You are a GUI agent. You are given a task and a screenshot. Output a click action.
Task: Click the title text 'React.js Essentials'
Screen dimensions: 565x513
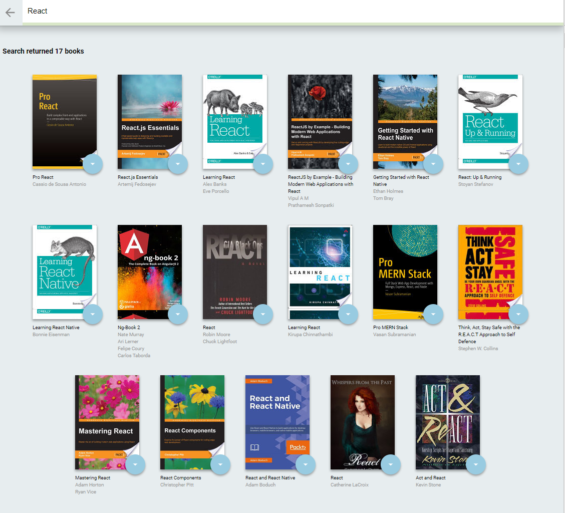138,177
